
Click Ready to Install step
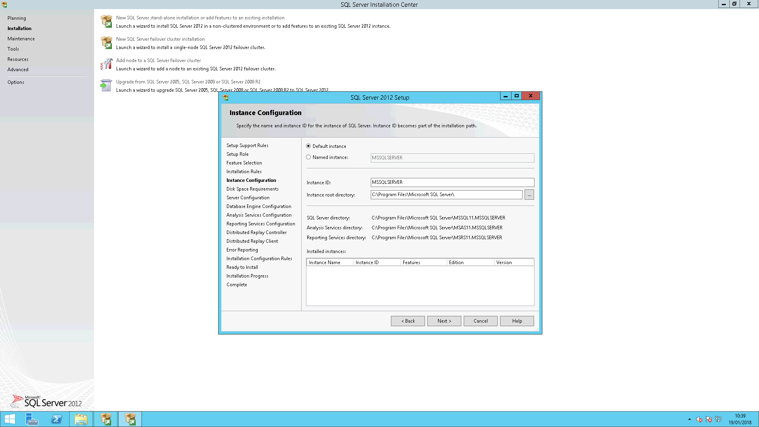[x=242, y=267]
